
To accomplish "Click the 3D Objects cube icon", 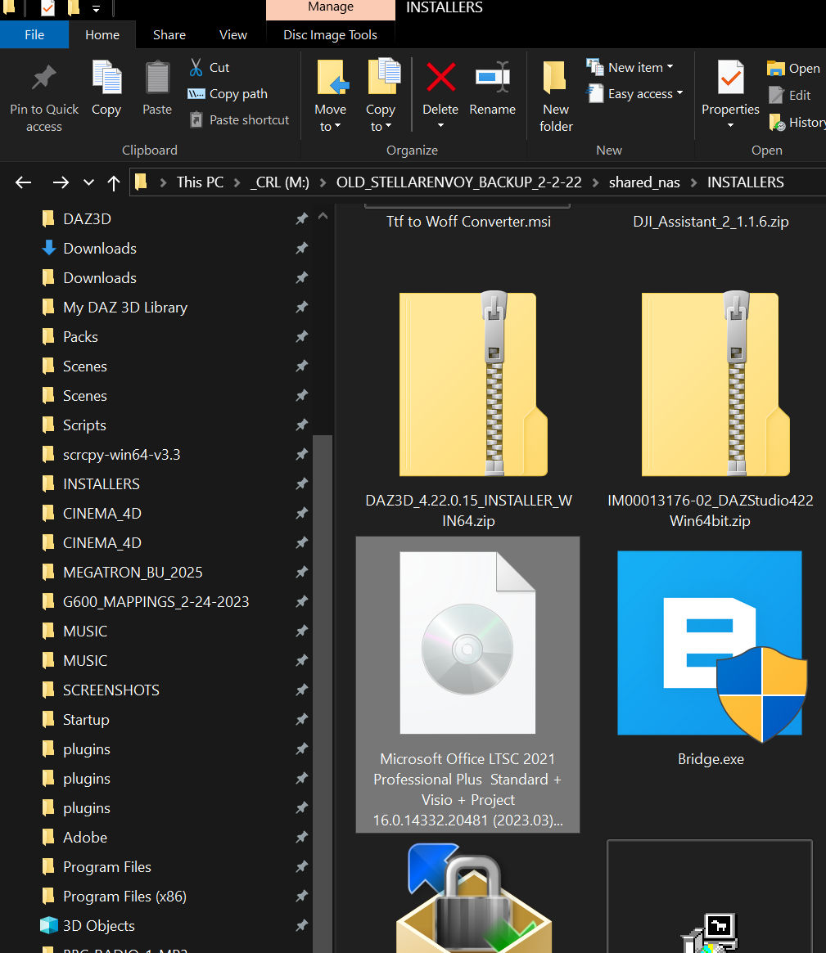I will (48, 925).
